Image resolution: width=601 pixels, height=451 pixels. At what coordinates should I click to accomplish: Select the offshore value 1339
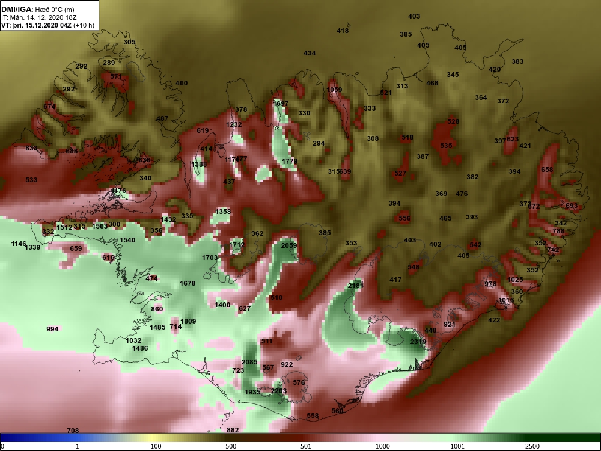(x=32, y=247)
